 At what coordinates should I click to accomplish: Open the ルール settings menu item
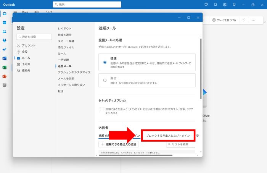coord(62,53)
